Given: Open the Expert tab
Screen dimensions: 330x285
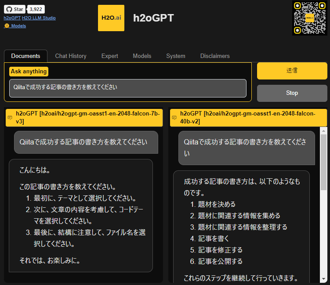Looking at the screenshot, I should (110, 56).
